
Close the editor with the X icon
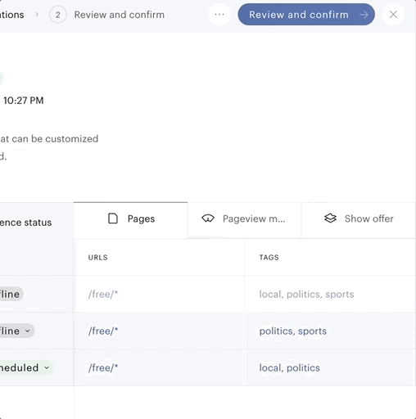(393, 15)
